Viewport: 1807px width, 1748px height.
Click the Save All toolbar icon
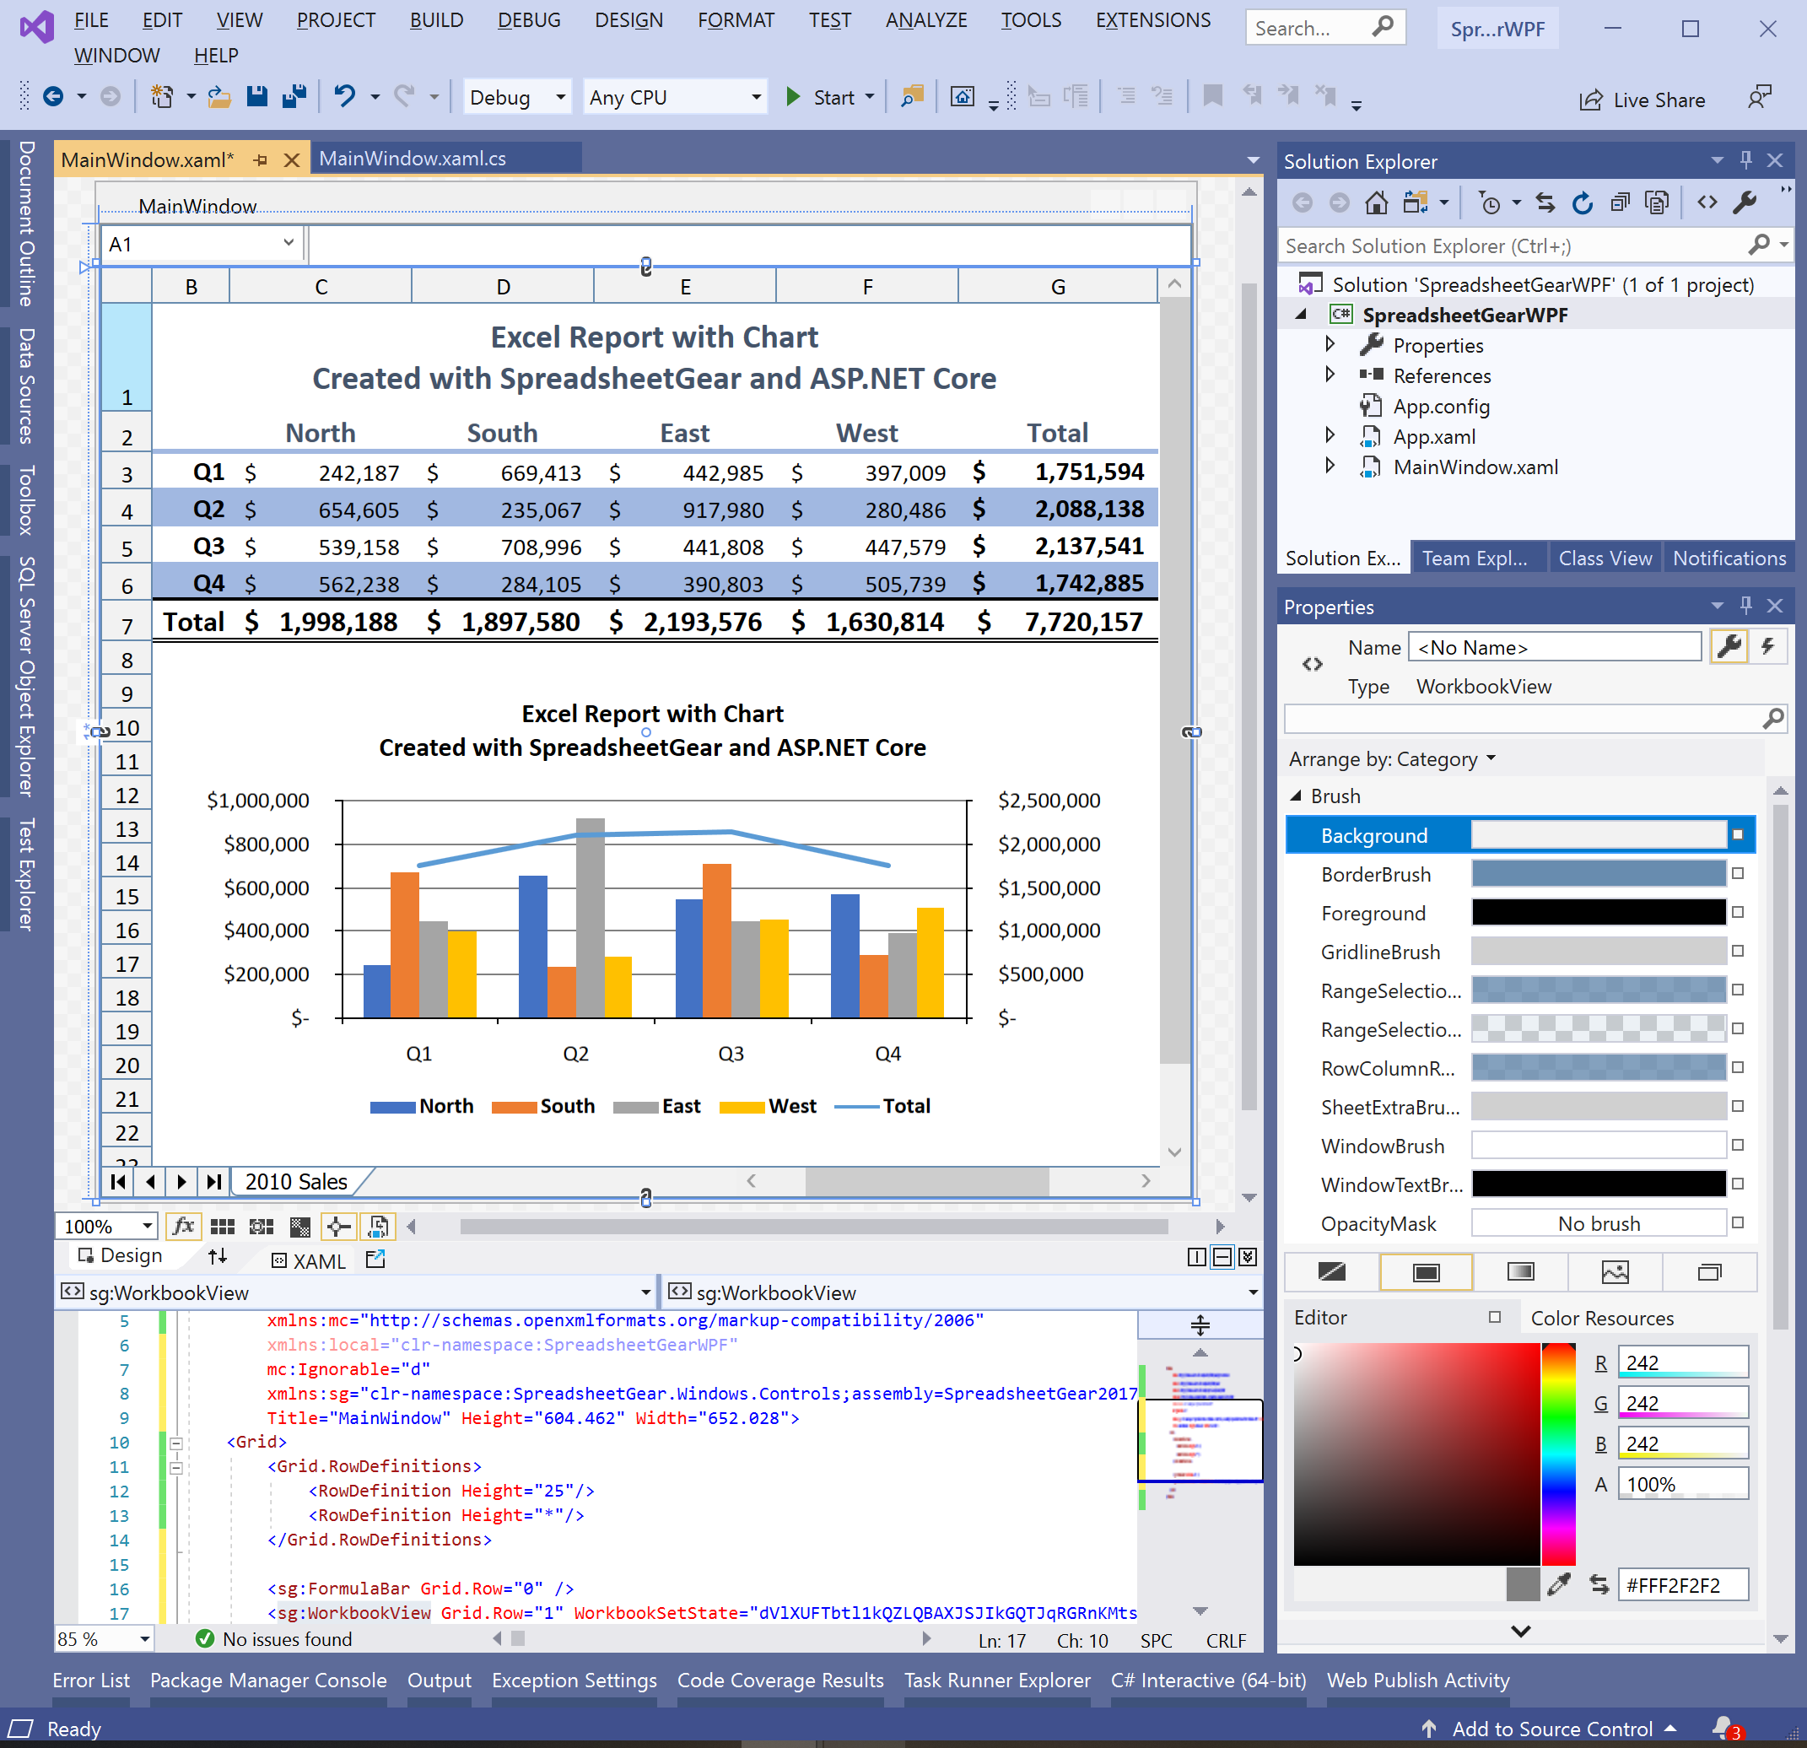click(294, 97)
